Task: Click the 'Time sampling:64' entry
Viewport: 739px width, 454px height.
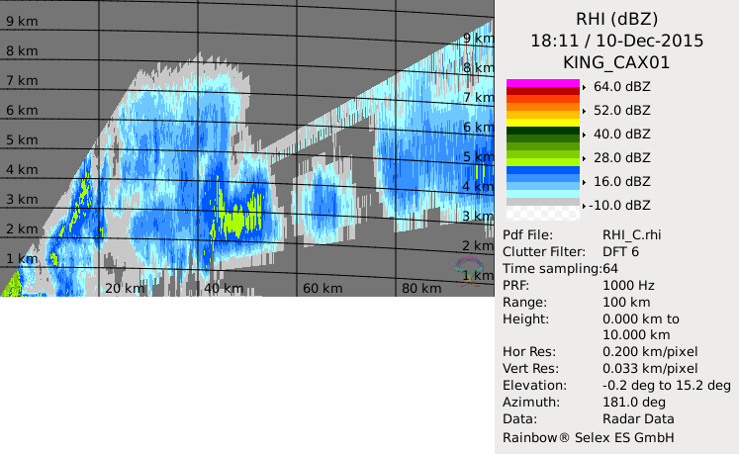Action: pos(560,269)
